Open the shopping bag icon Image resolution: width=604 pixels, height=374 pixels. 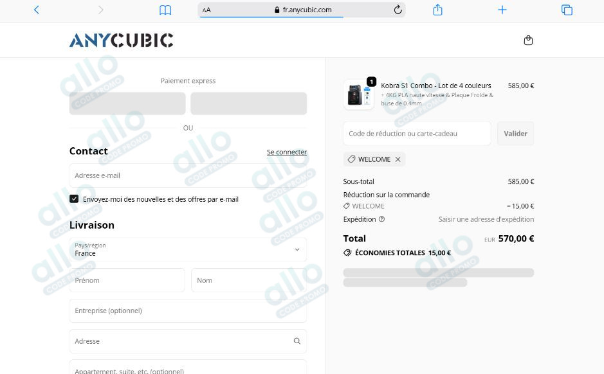[x=528, y=39]
